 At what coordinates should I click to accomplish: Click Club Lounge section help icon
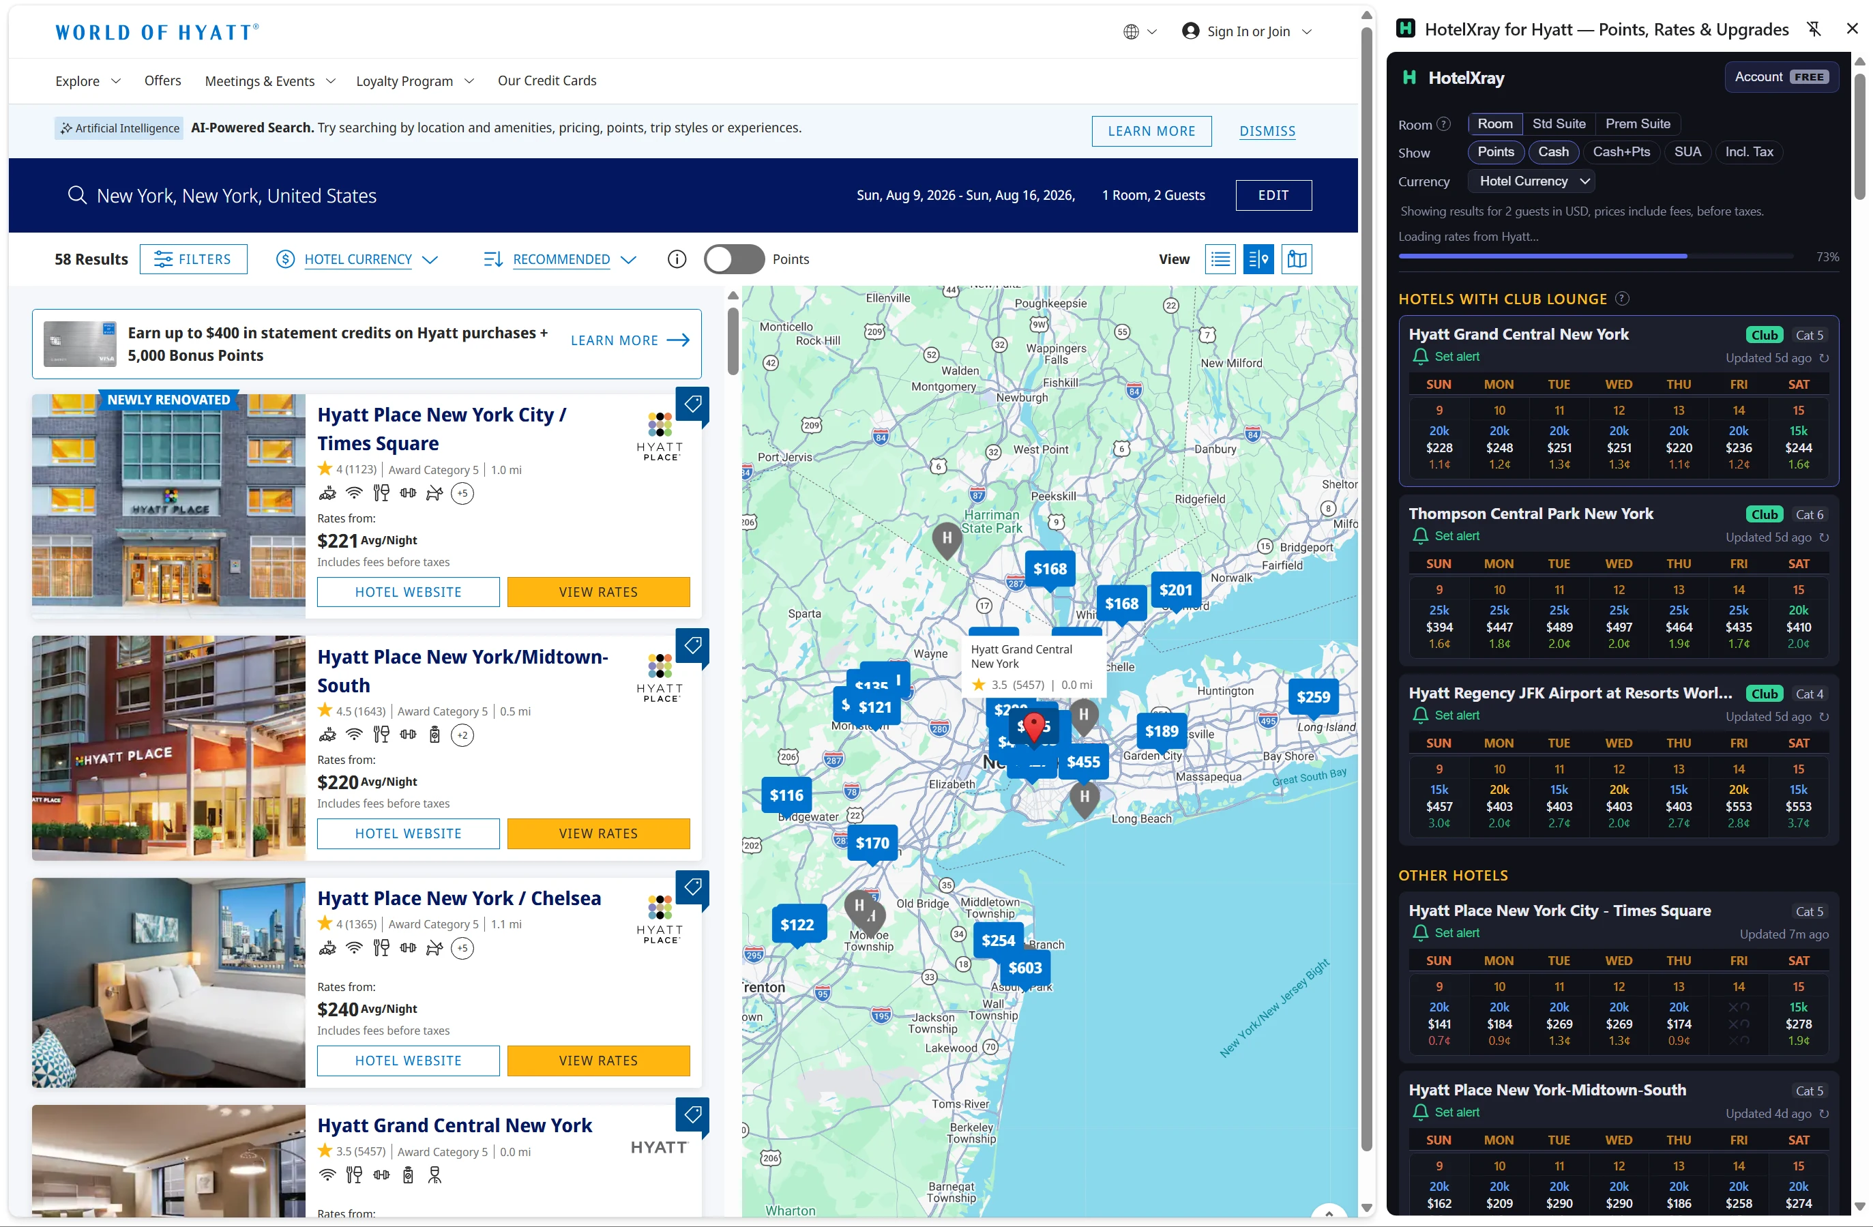[x=1622, y=298]
